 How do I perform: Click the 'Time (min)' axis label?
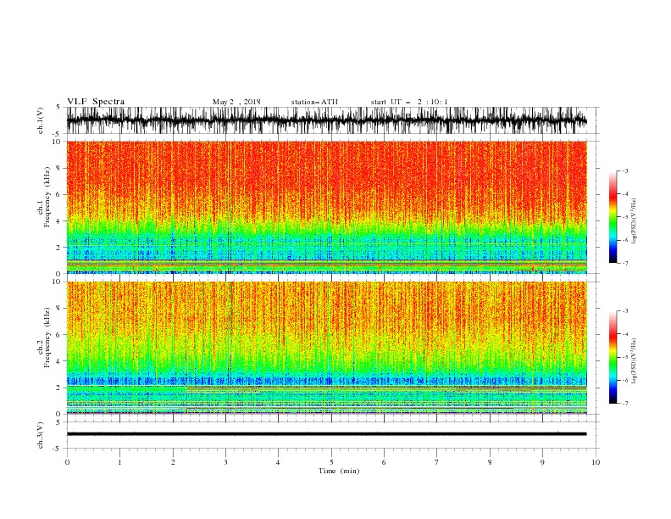[339, 471]
